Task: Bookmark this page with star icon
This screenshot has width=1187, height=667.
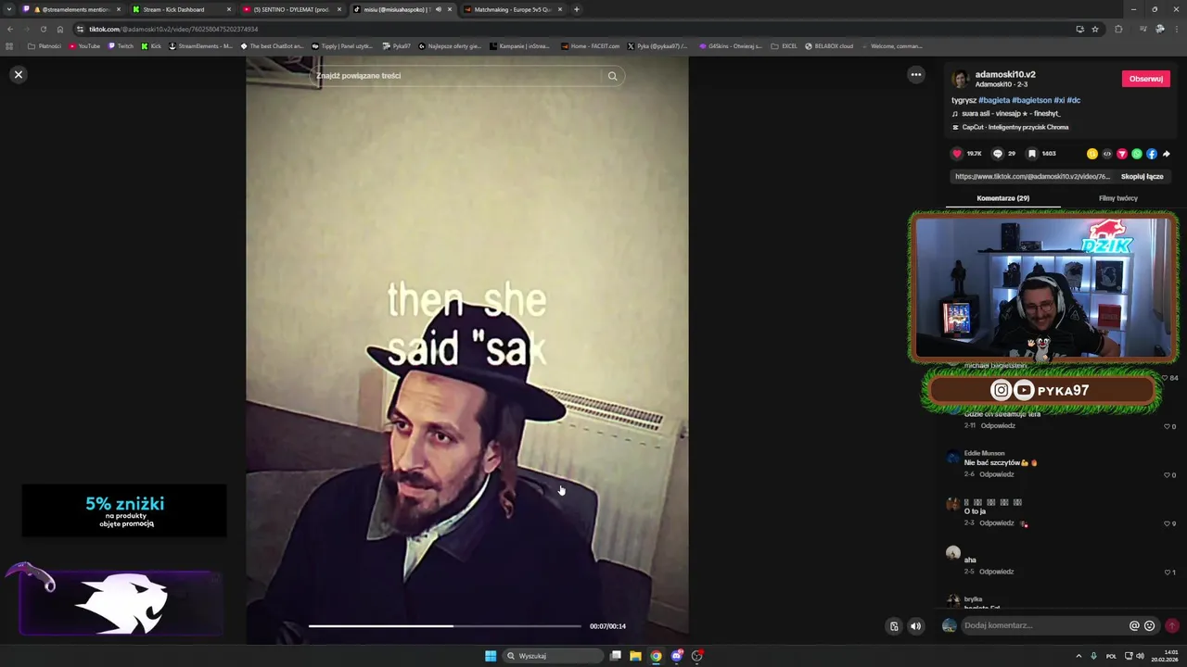Action: pyautogui.click(x=1095, y=29)
